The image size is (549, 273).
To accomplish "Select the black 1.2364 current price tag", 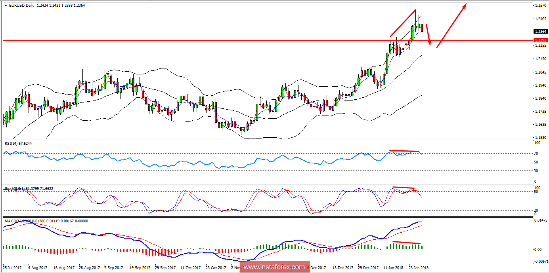I will [540, 31].
